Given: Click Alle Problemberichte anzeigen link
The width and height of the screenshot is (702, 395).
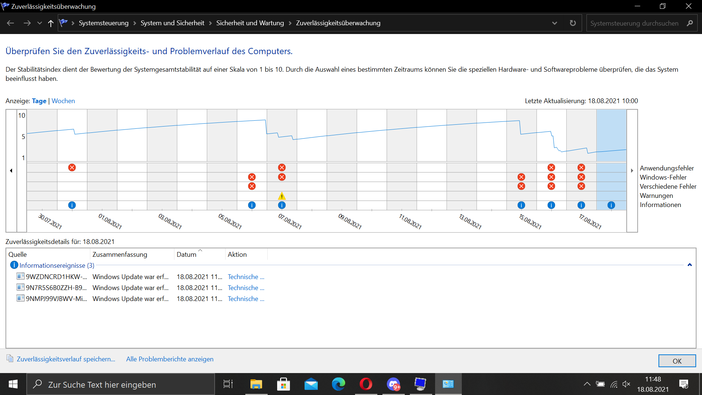Looking at the screenshot, I should tap(170, 359).
